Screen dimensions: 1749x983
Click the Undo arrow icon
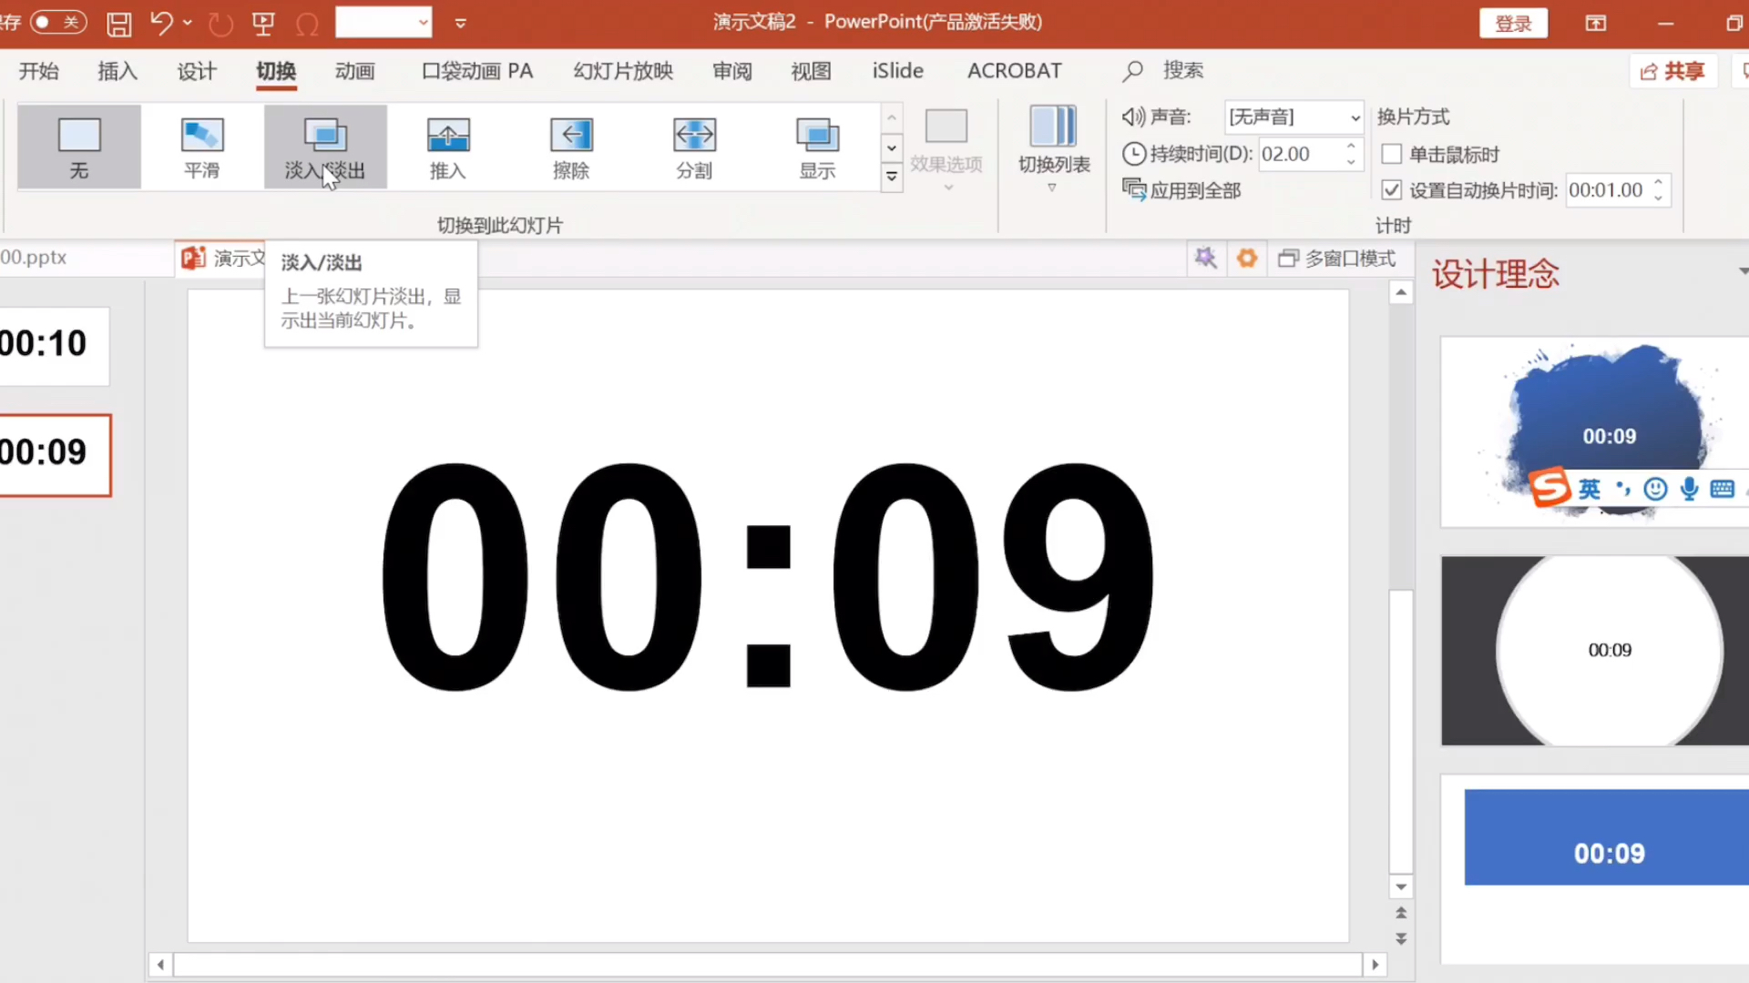(161, 23)
